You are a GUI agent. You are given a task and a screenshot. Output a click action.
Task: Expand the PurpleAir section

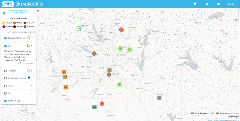tap(32, 70)
